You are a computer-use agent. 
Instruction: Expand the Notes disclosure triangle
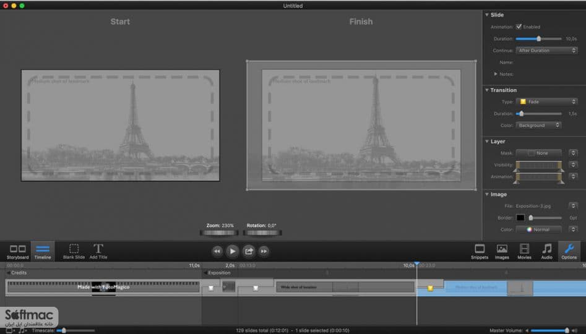pos(496,74)
